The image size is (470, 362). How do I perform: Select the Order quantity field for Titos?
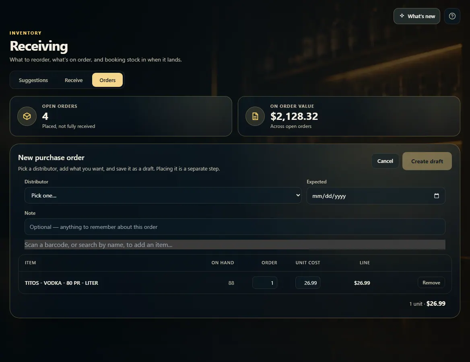point(265,283)
